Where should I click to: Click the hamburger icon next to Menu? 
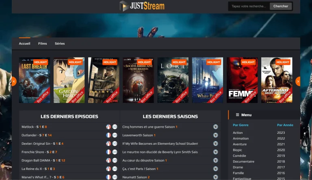237,115
